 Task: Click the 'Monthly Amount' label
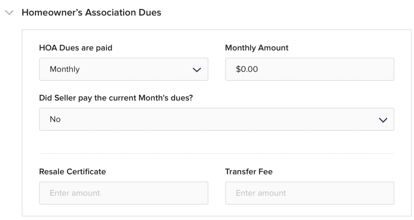[257, 48]
